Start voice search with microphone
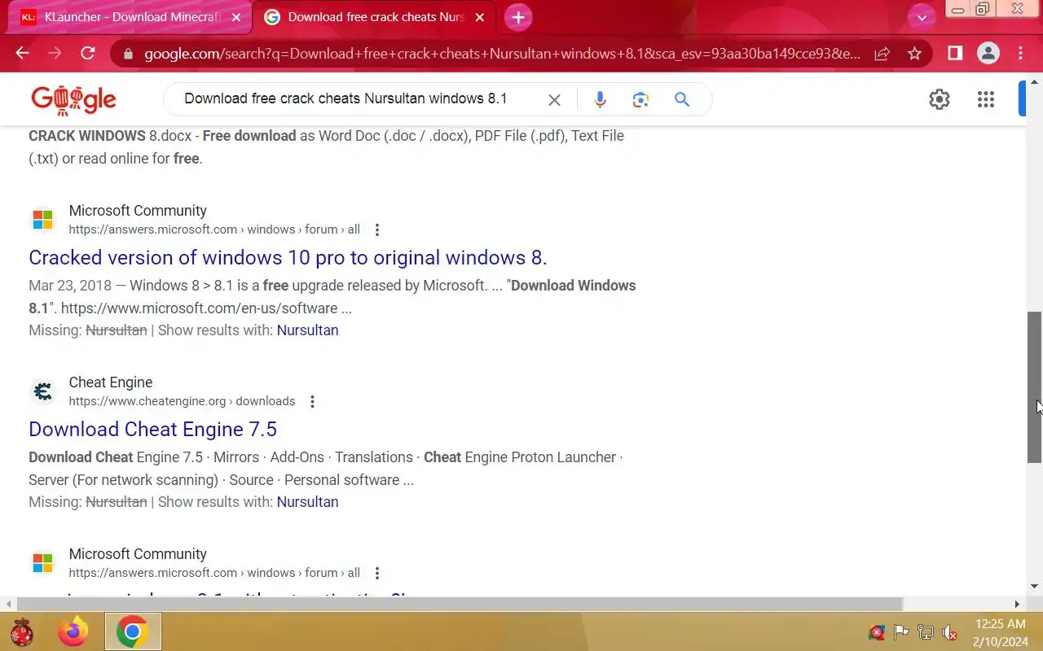The height and width of the screenshot is (651, 1043). [x=600, y=99]
